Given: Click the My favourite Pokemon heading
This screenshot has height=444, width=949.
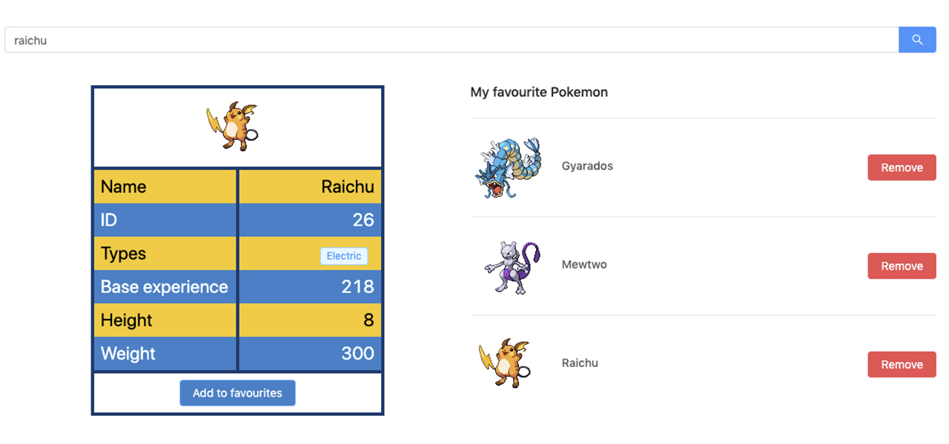Looking at the screenshot, I should click(x=539, y=92).
